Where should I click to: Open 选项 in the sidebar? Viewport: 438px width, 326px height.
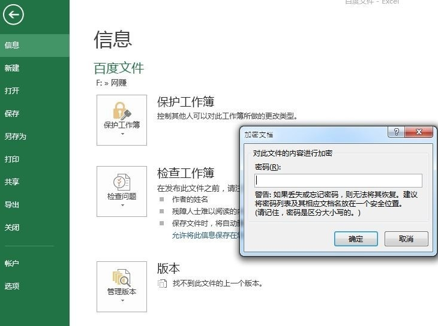[x=35, y=286]
